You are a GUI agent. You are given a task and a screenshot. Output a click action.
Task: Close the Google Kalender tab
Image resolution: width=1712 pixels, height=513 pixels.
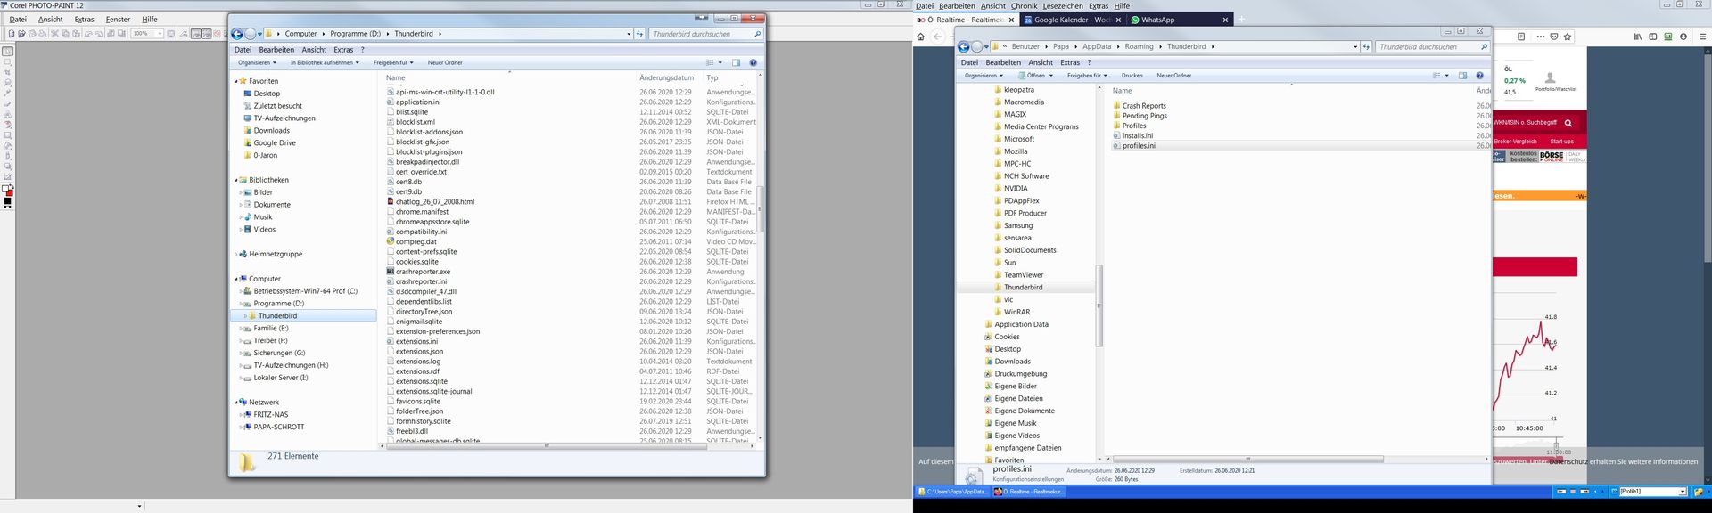click(x=1119, y=20)
